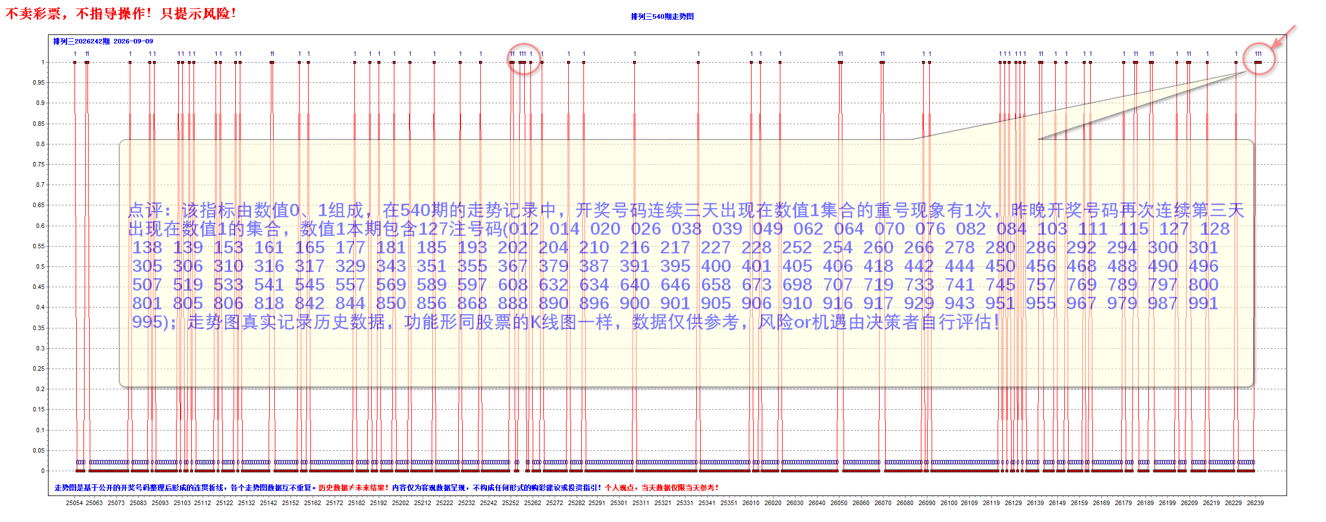Click the x-axis label 25152
This screenshot has height=522, width=1326.
[x=291, y=503]
